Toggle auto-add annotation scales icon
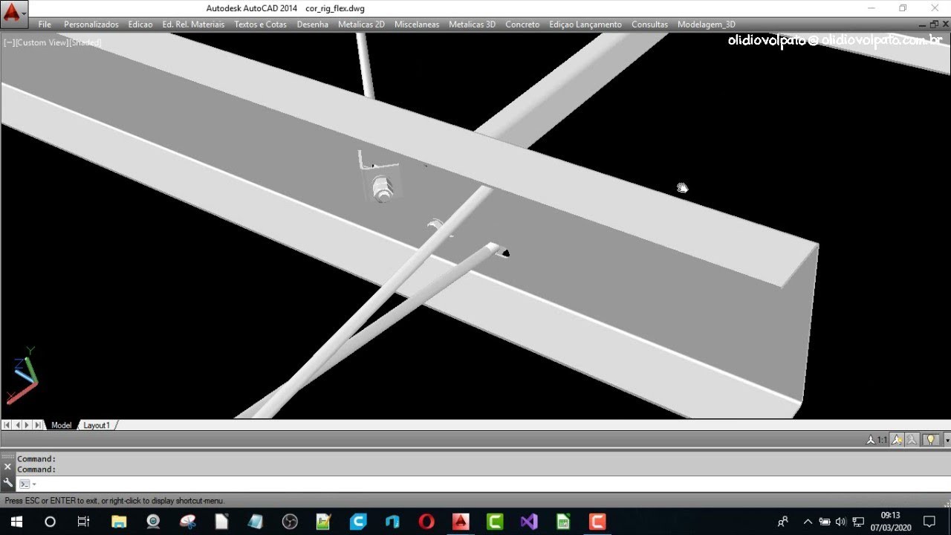 (912, 440)
